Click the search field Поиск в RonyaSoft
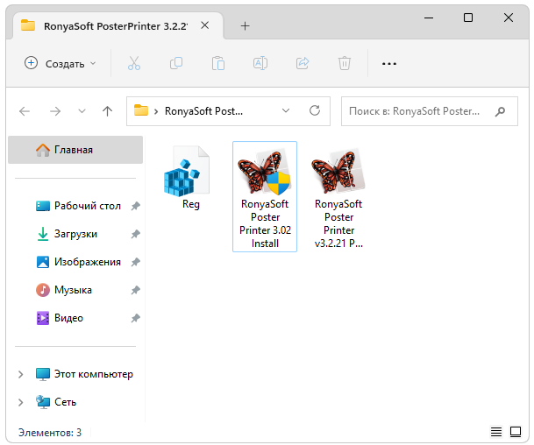Image resolution: width=534 pixels, height=445 pixels. click(415, 111)
